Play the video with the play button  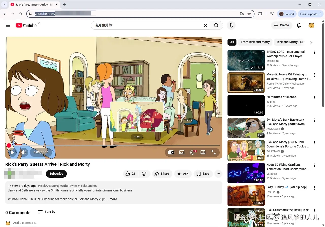pyautogui.click(x=12, y=152)
